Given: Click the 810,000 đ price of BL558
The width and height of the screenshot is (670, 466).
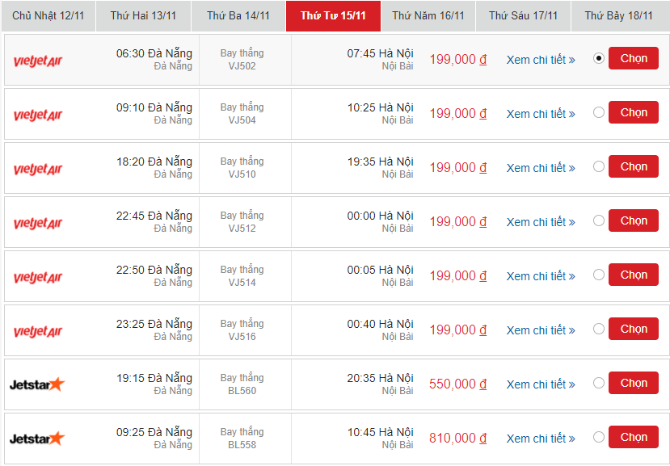Looking at the screenshot, I should (x=458, y=439).
